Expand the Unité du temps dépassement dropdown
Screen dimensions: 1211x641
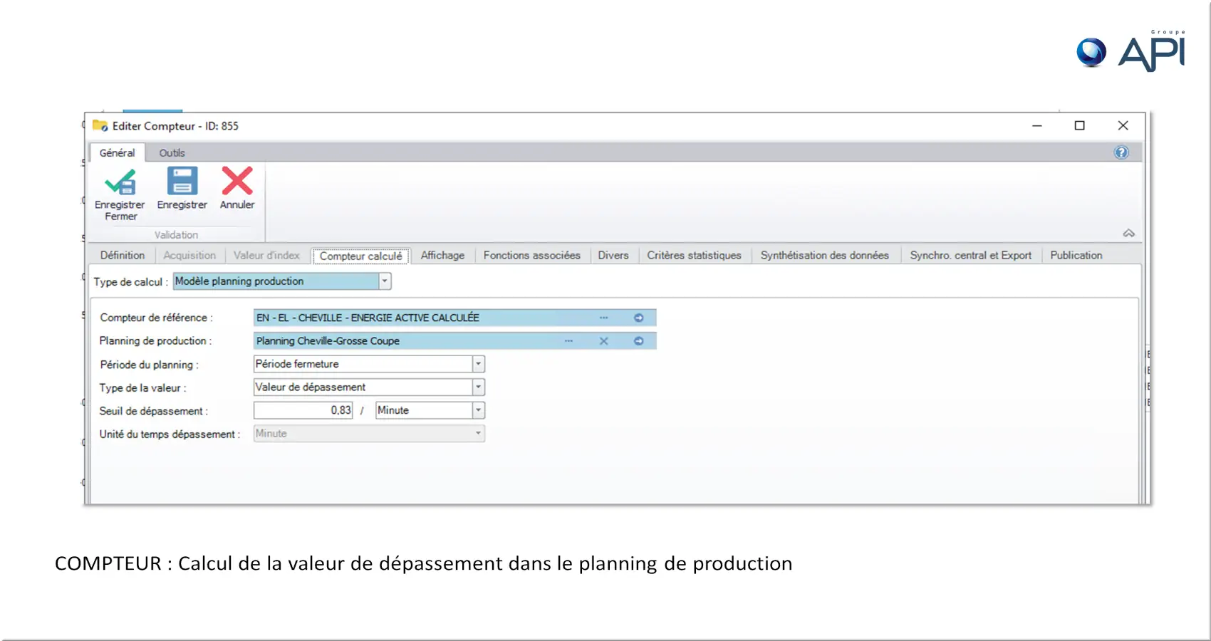479,433
